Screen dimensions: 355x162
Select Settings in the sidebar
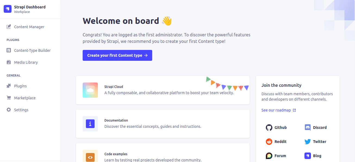tap(21, 110)
